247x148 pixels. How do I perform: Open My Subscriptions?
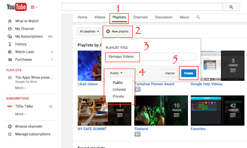tap(29, 36)
